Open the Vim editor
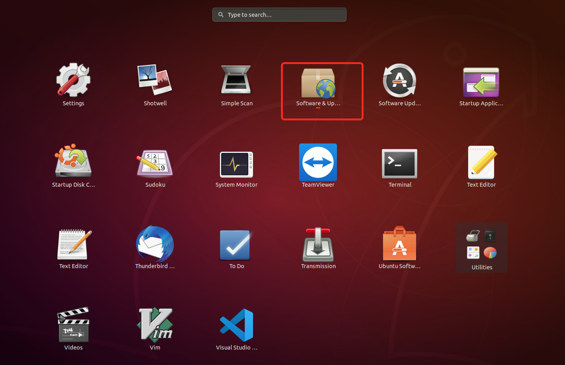Screen dimensions: 565x365 coord(155,325)
